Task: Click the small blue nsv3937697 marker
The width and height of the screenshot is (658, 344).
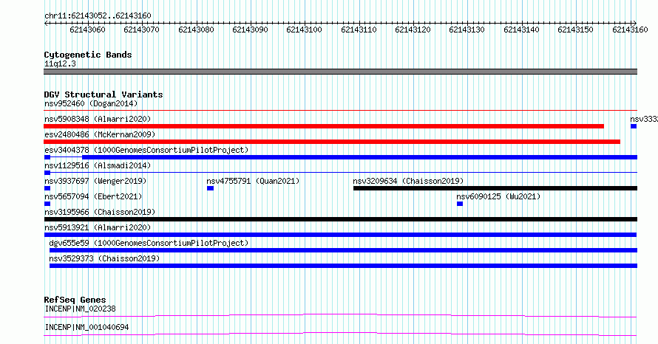Action: tap(47, 188)
